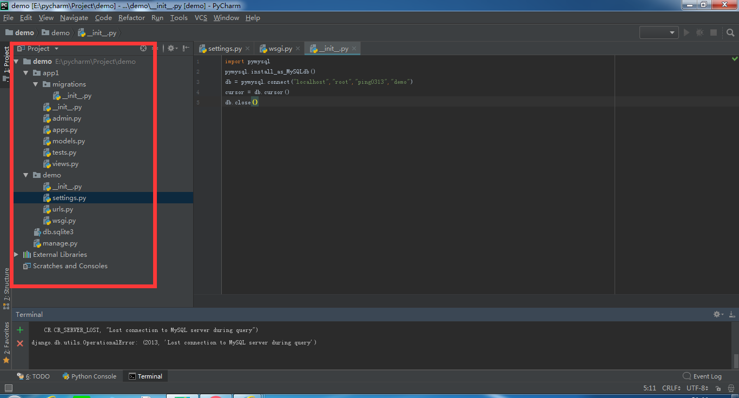
Task: Open the File menu
Action: [x=8, y=18]
